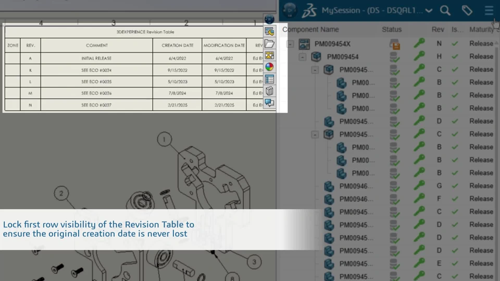The height and width of the screenshot is (281, 500).
Task: Click the drawing icon beside PM009454X
Action: tap(304, 44)
